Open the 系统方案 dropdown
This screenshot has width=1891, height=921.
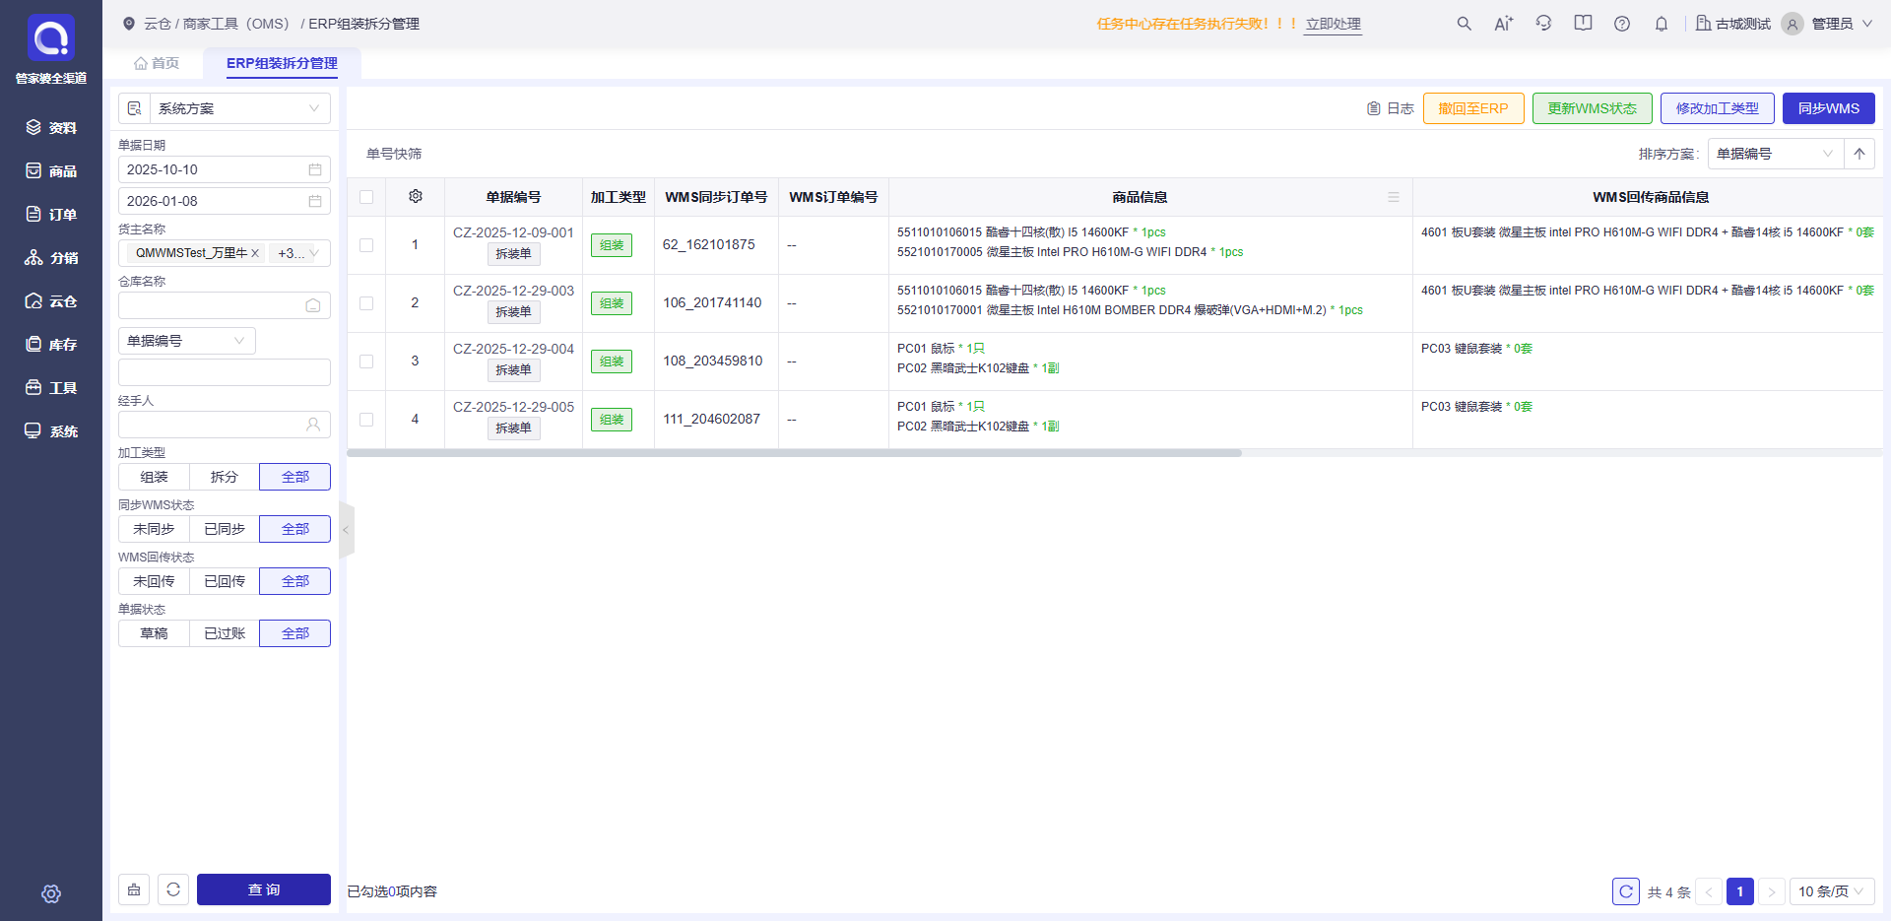(239, 108)
